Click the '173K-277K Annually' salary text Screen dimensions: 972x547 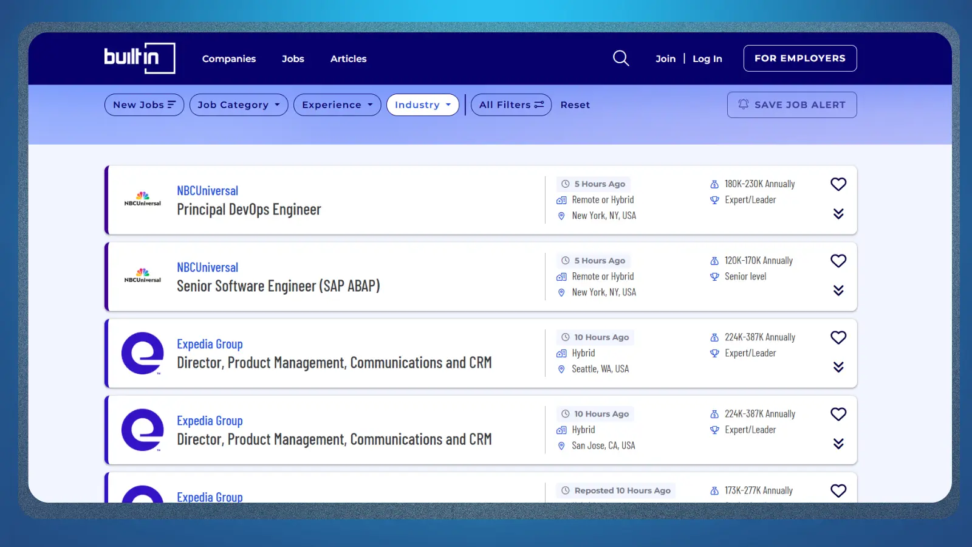pos(759,490)
